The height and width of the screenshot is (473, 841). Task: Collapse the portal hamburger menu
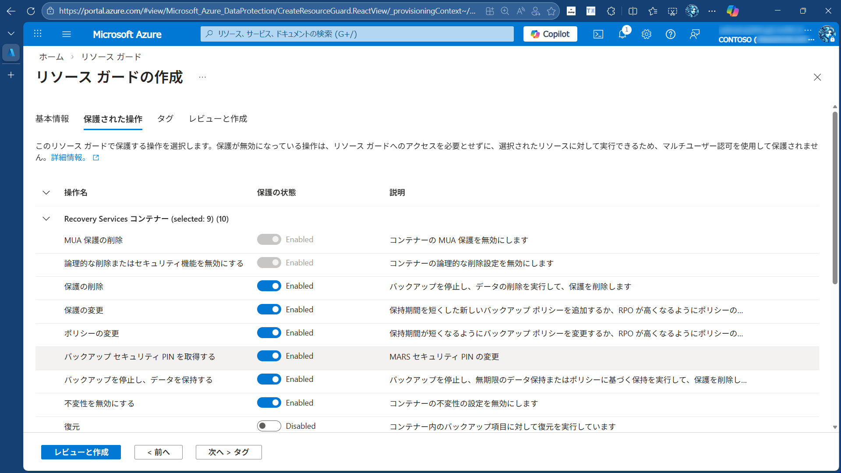(67, 34)
